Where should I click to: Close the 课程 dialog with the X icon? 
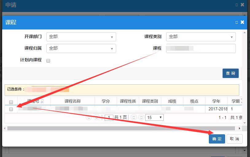click(242, 22)
